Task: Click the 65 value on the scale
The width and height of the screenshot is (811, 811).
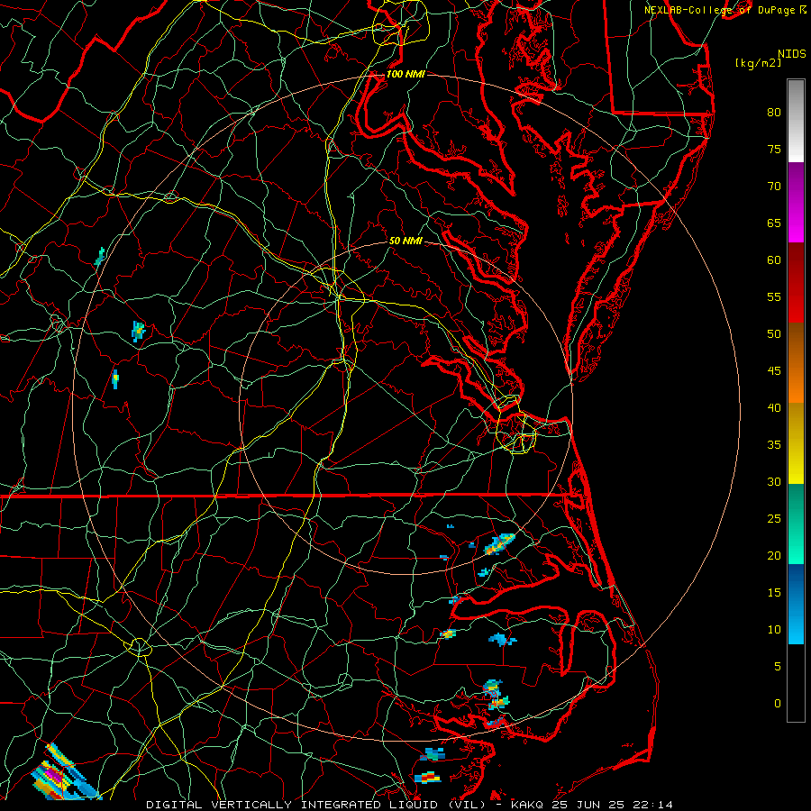Action: tap(774, 223)
